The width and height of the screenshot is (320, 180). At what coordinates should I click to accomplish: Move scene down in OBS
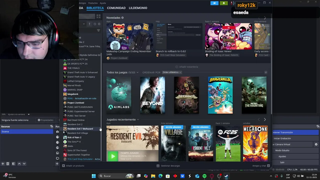(x=24, y=164)
